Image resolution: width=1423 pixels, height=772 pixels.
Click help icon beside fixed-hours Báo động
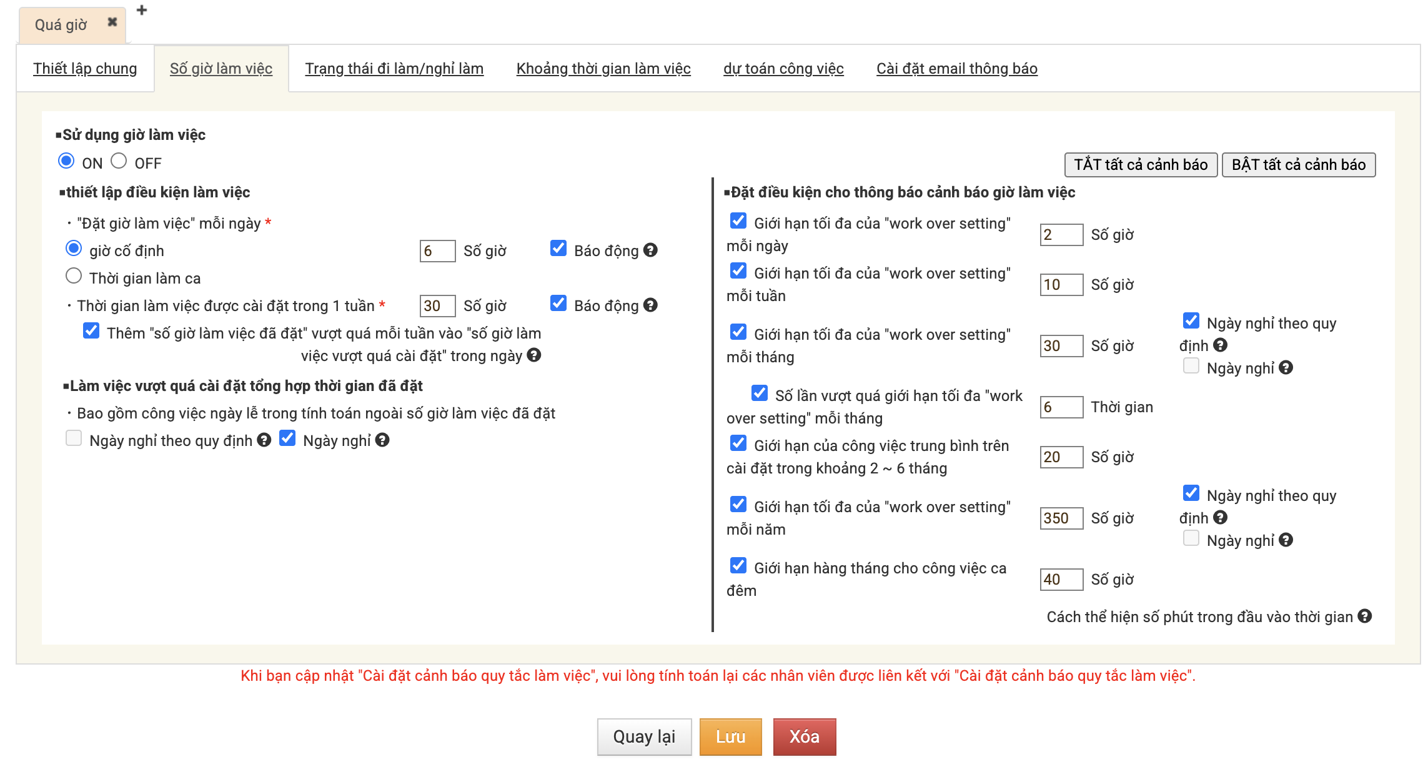click(650, 250)
